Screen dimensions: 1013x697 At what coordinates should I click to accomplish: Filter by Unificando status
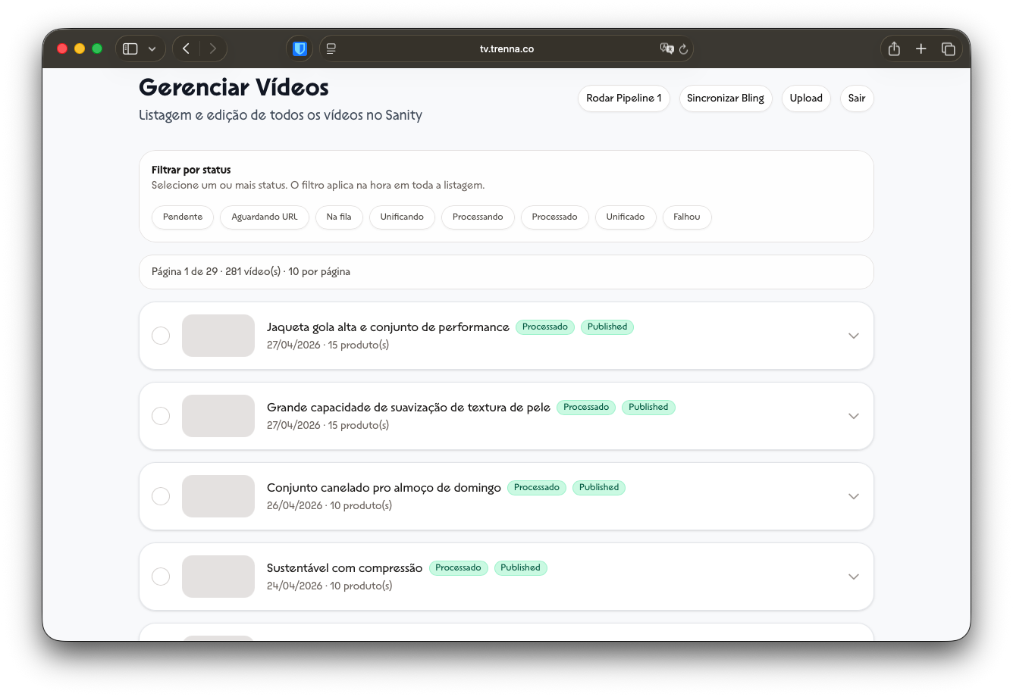coord(402,217)
